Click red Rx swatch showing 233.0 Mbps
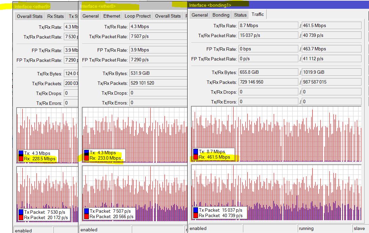Screen dimensions: 369x233 tap(87, 158)
